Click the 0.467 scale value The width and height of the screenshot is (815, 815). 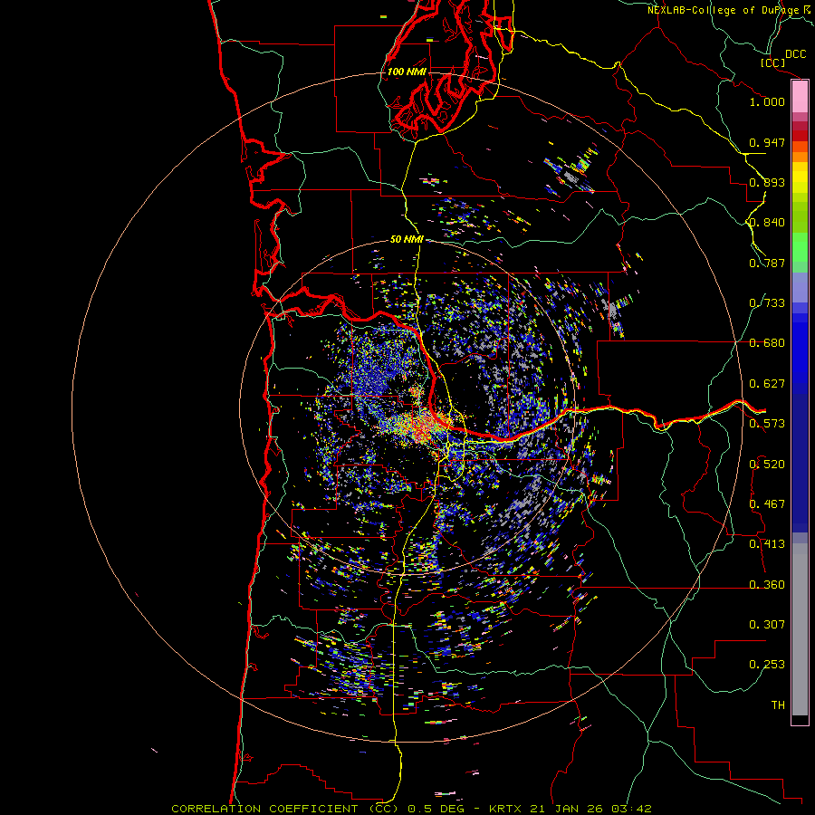coord(767,504)
